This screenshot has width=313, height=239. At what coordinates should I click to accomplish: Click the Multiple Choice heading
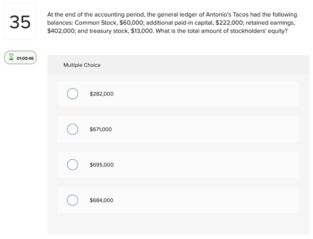point(82,65)
